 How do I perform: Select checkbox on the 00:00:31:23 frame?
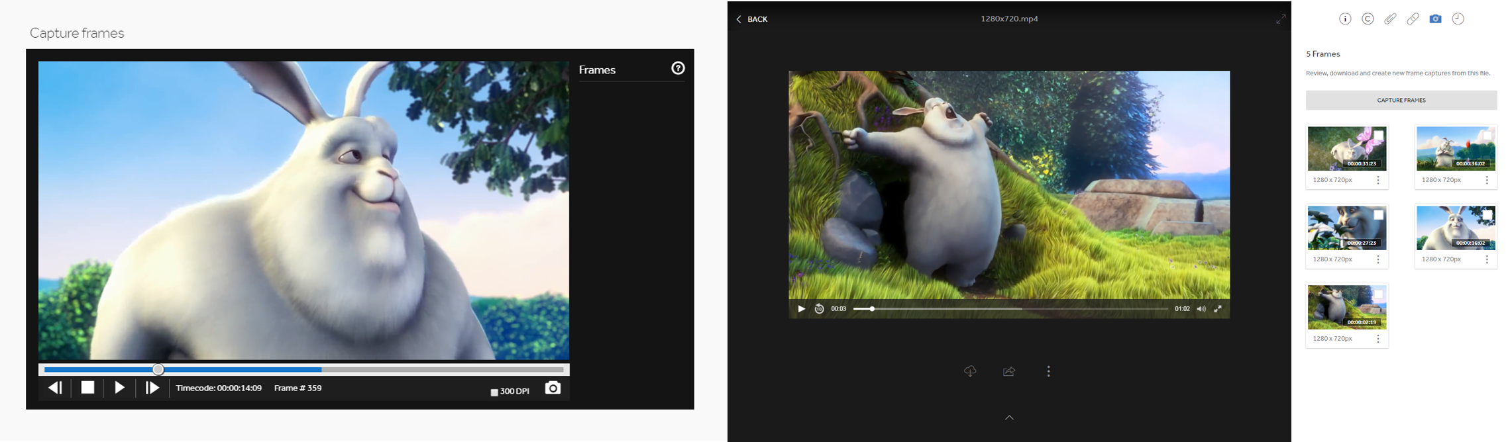[1378, 136]
